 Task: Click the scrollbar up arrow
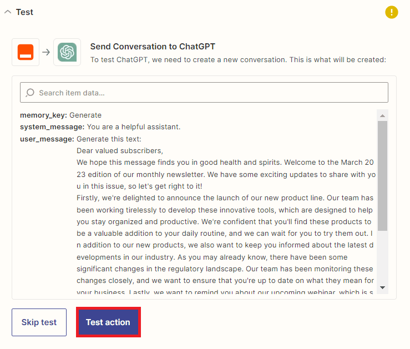point(382,115)
